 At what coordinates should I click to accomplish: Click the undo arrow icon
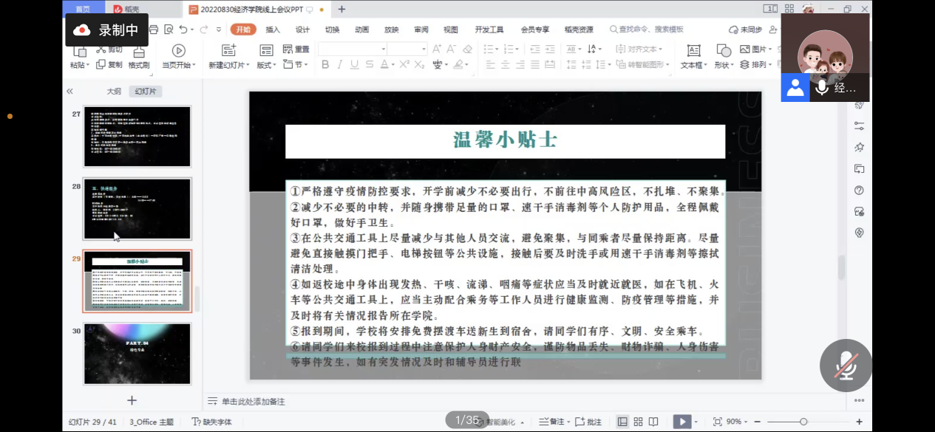point(183,30)
